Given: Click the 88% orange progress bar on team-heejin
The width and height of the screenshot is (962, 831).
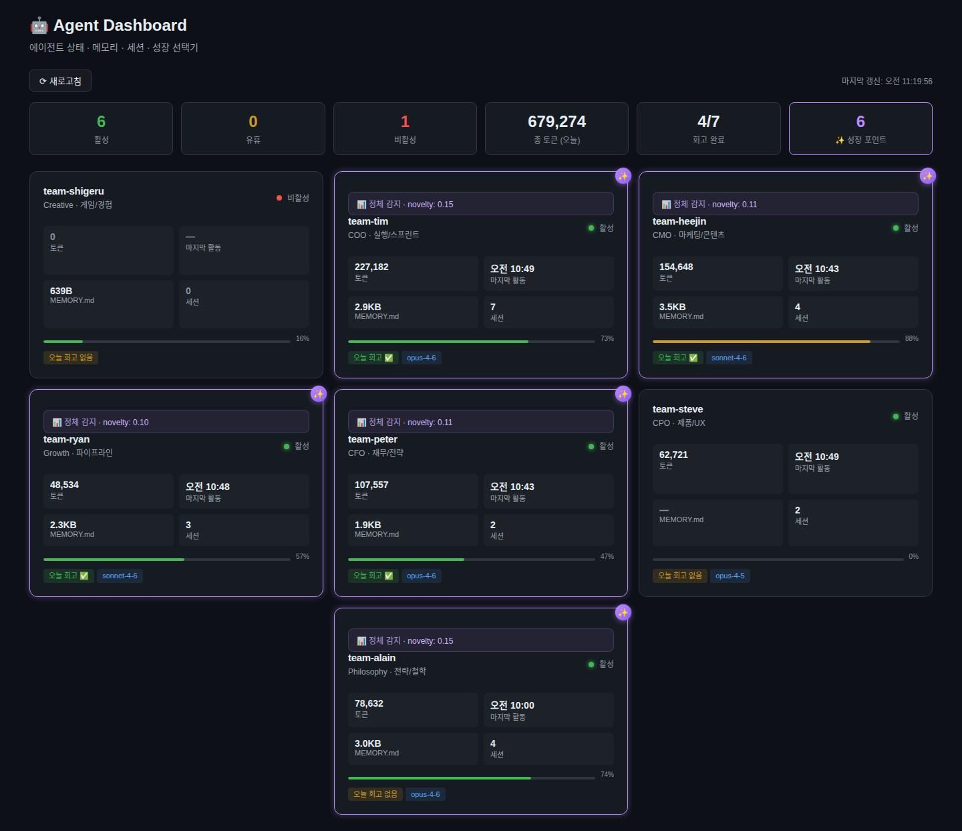Looking at the screenshot, I should coord(761,342).
